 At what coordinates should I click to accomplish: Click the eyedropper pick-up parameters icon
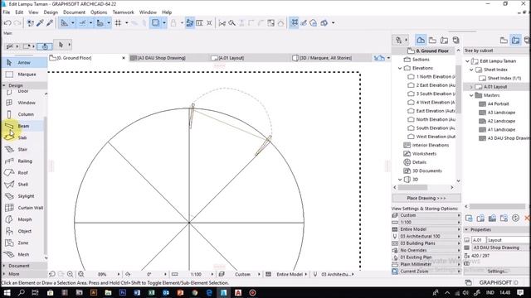point(40,23)
